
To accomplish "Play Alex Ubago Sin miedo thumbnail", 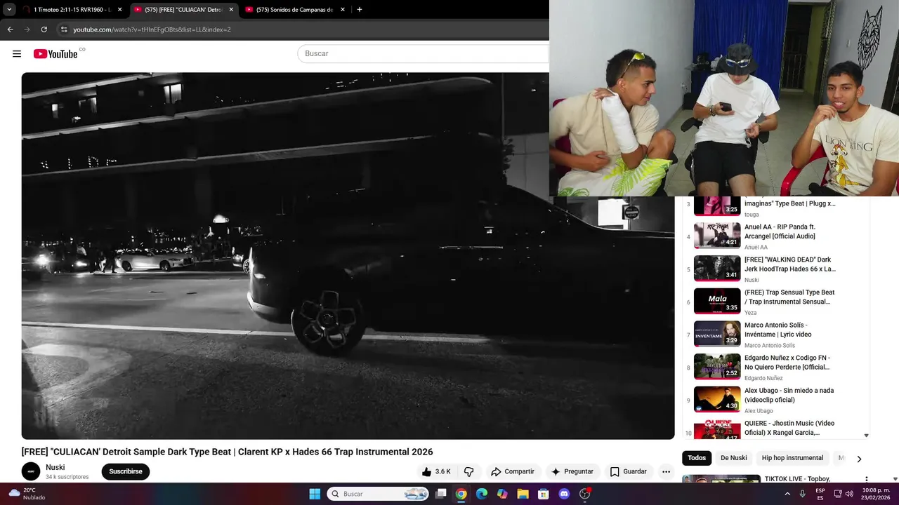I will [x=717, y=399].
